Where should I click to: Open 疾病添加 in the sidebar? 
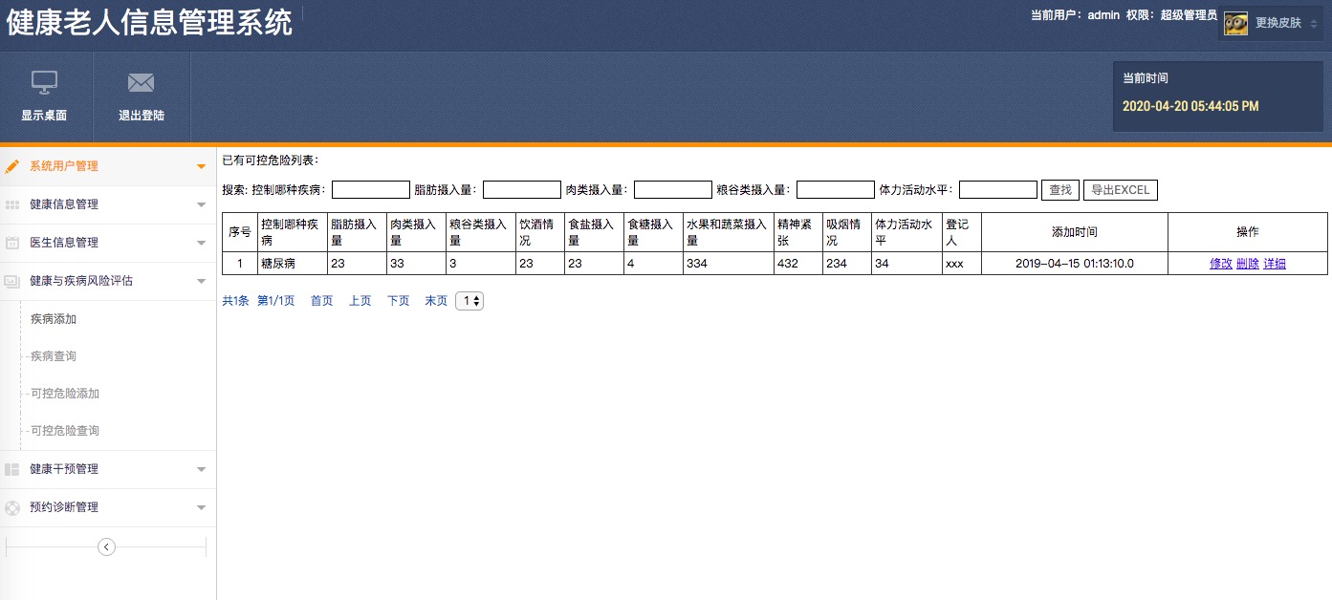pyautogui.click(x=54, y=319)
